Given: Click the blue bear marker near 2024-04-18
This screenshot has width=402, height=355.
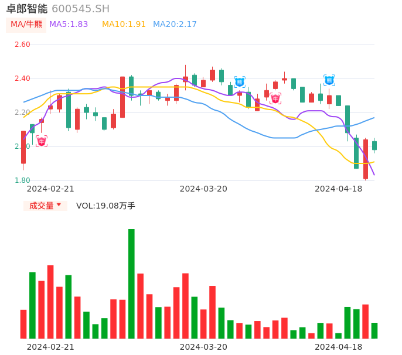Looking at the screenshot, I should (329, 80).
